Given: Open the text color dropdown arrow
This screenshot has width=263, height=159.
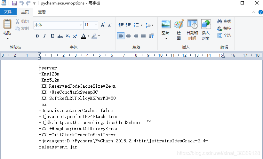Looking at the screenshot, I should 88,36.
